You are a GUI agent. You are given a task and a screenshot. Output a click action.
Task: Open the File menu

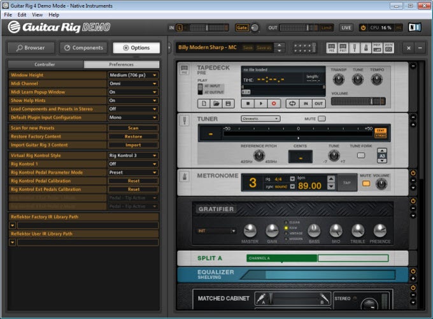pos(8,15)
